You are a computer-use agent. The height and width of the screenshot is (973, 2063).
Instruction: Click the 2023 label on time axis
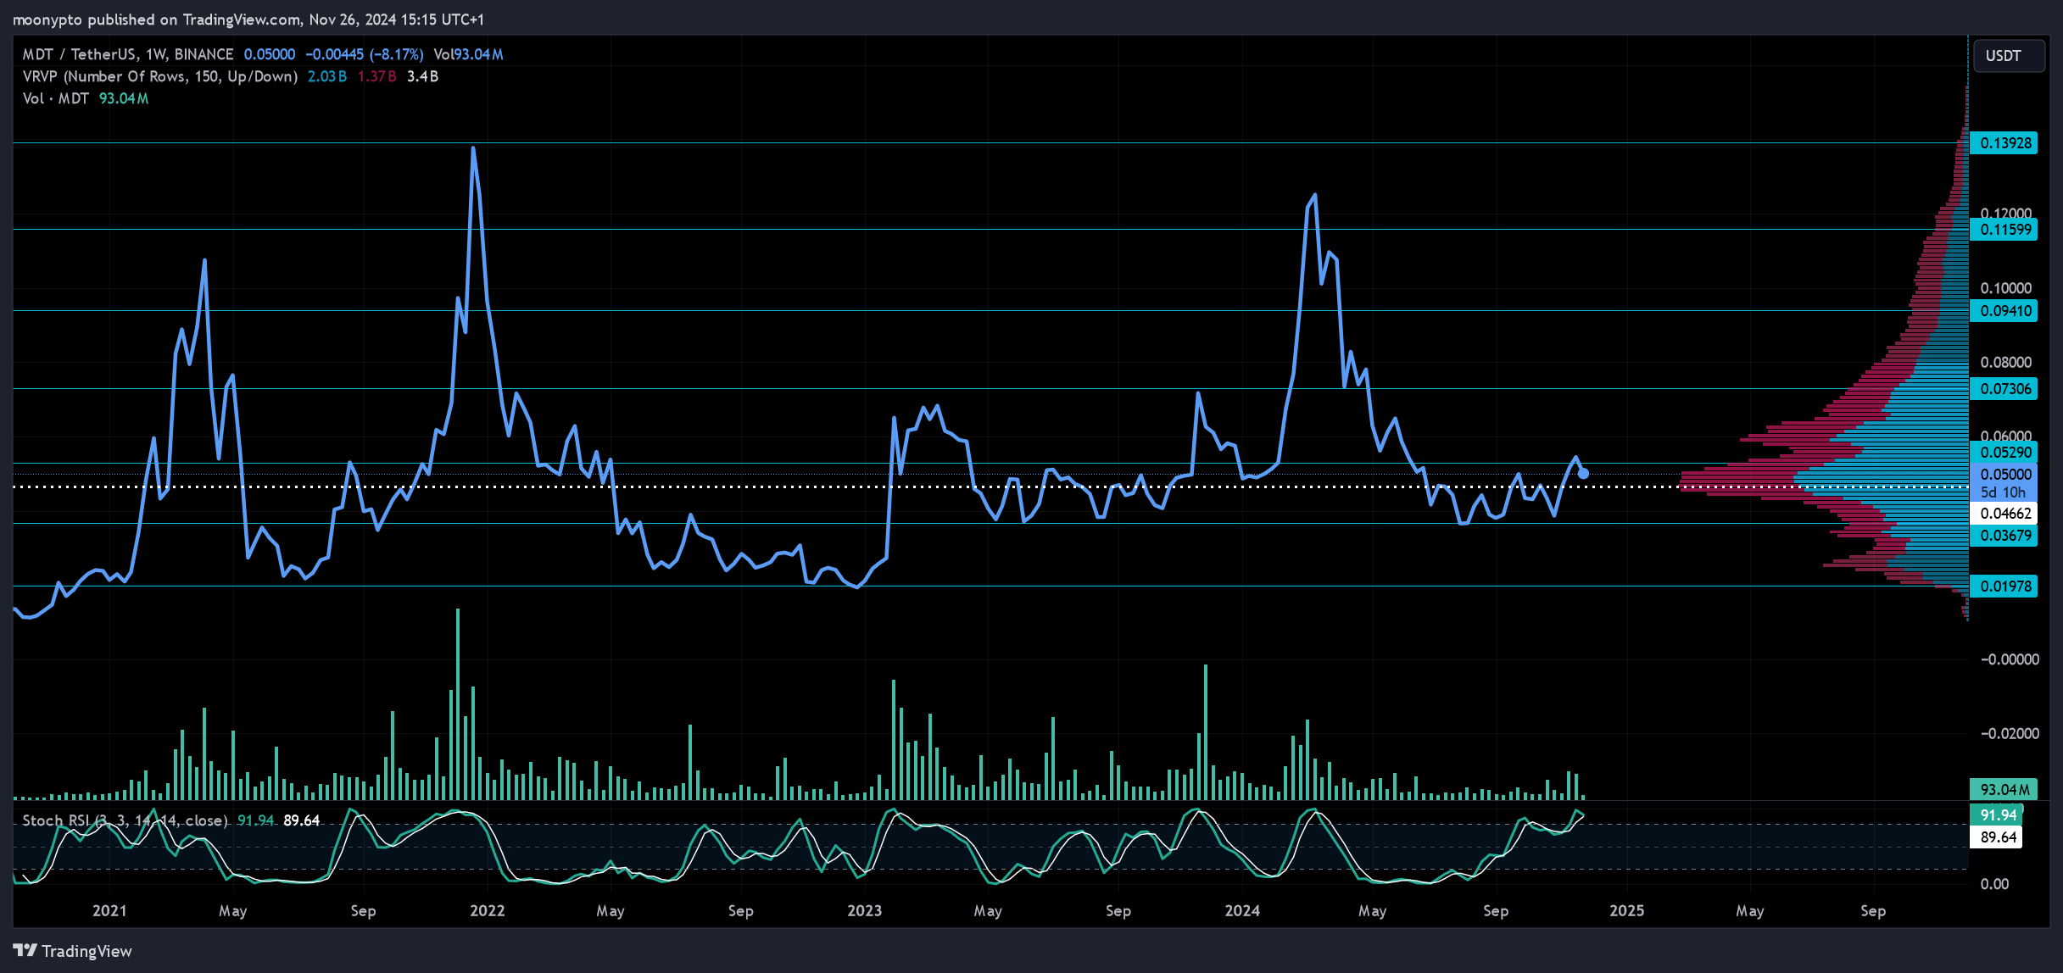point(864,911)
